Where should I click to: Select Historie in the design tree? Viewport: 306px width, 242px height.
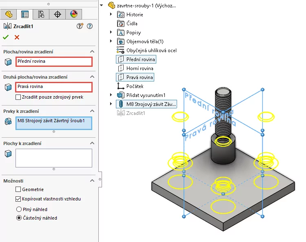pos(135,15)
